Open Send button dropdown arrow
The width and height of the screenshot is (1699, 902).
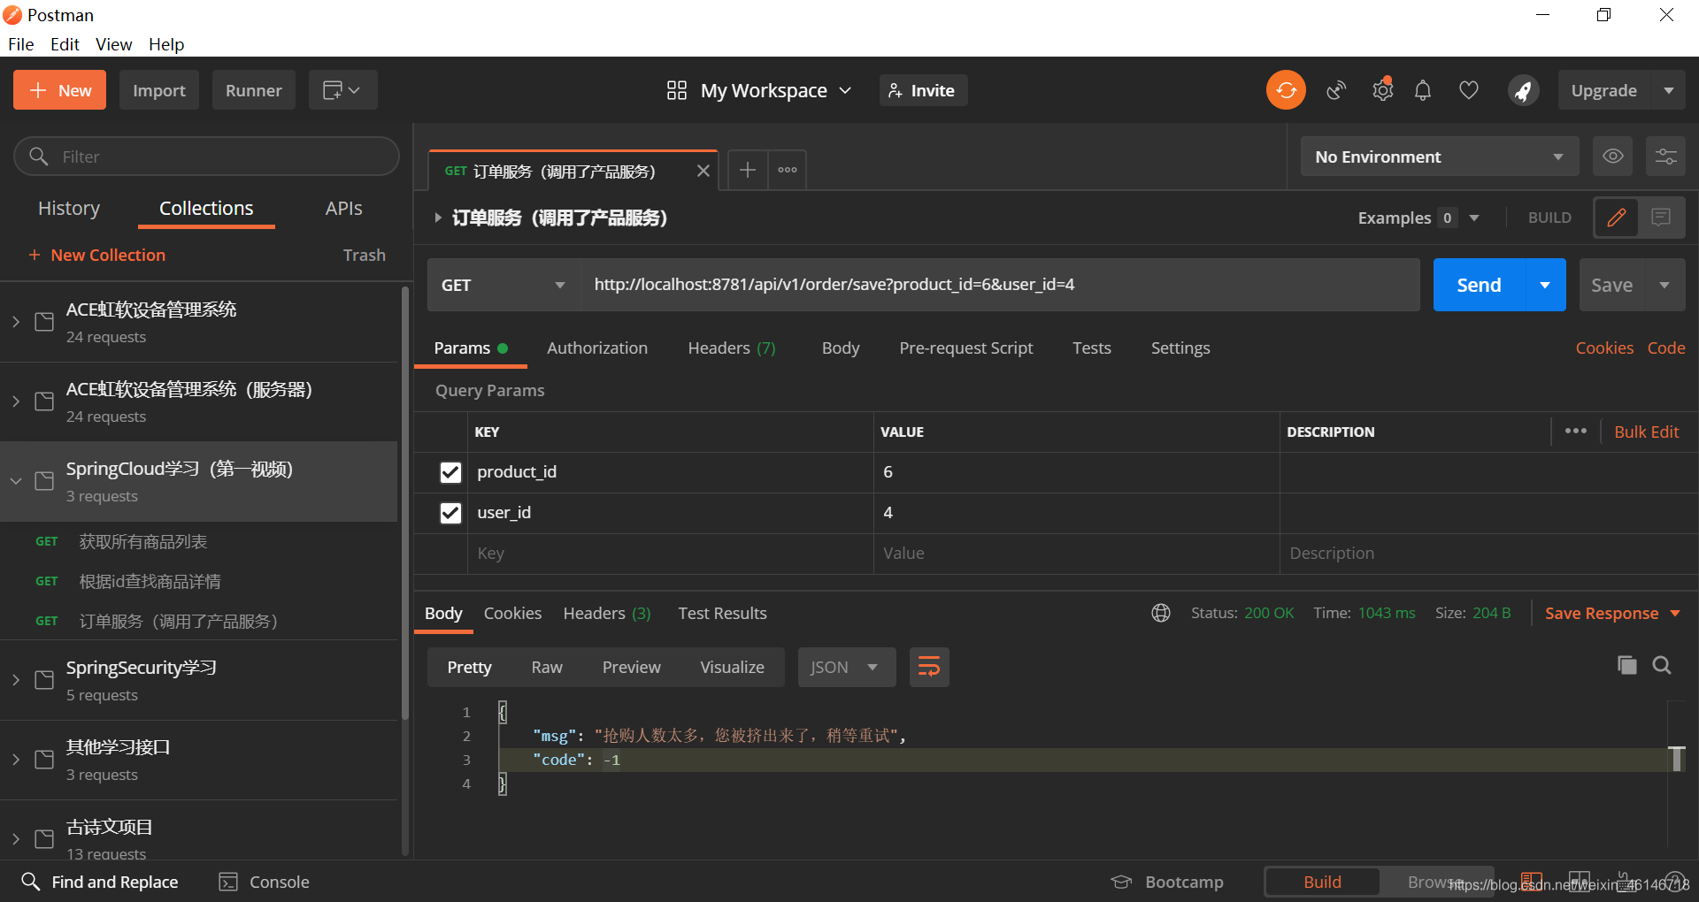click(1545, 285)
